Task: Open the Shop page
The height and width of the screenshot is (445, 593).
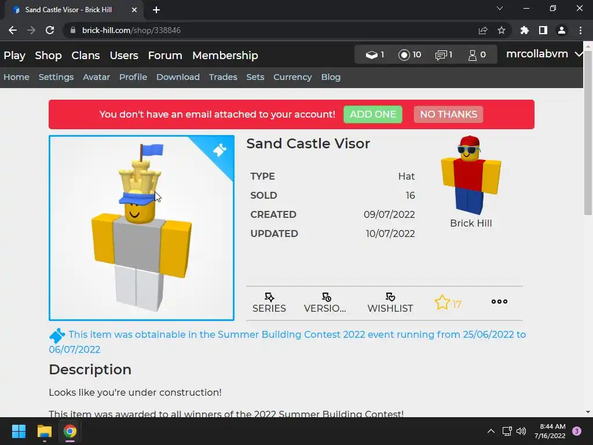Action: (x=48, y=56)
